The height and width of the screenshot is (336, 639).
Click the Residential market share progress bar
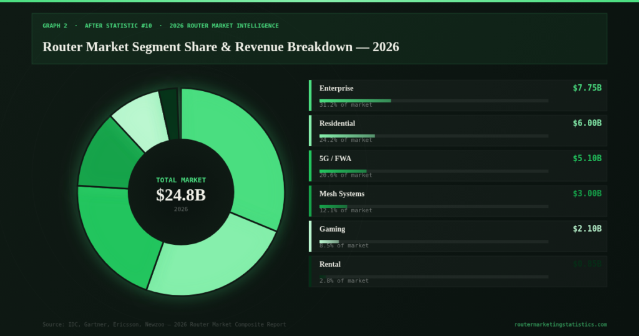click(434, 136)
